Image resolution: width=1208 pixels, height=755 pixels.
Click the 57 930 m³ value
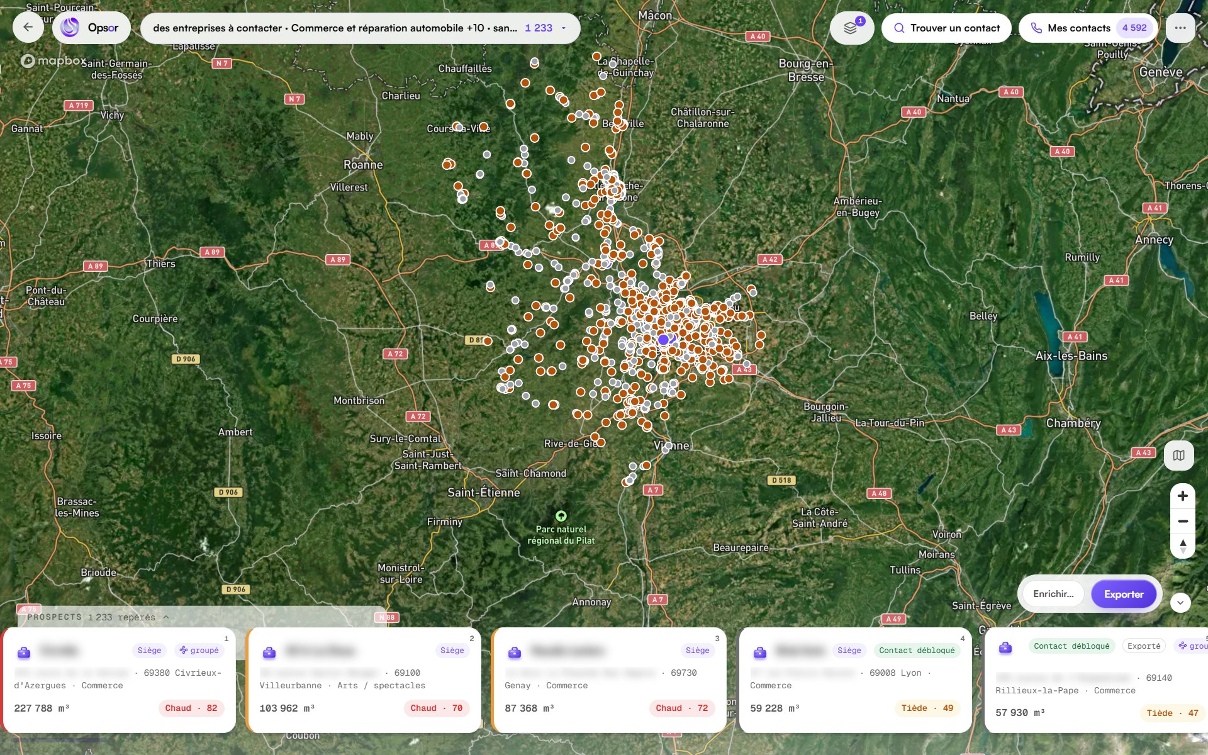(x=1020, y=713)
